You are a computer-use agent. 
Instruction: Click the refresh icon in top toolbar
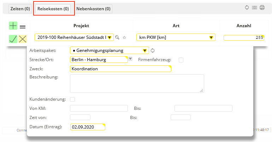pyautogui.click(x=247, y=7)
